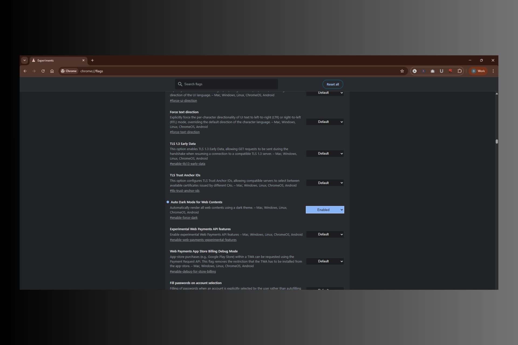Return to the homepage via home icon
Viewport: 518px width, 345px height.
click(x=52, y=71)
